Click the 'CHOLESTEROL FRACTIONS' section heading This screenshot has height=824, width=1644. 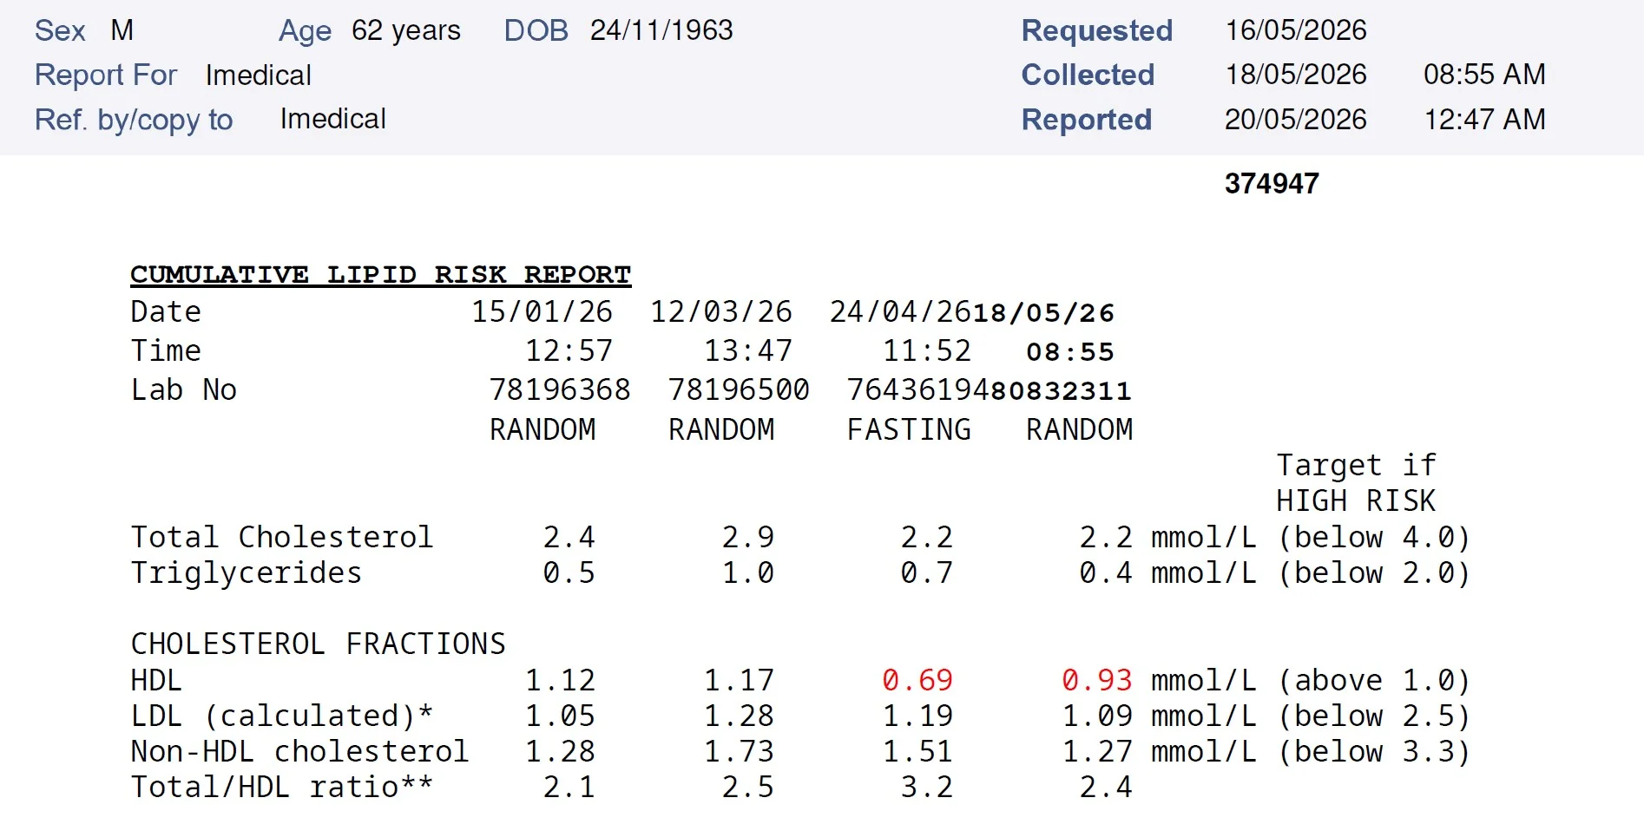(318, 644)
